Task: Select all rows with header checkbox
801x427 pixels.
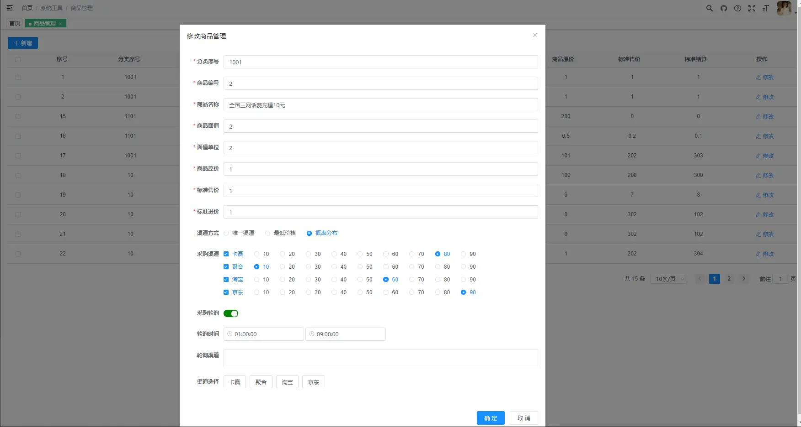Action: pyautogui.click(x=18, y=59)
